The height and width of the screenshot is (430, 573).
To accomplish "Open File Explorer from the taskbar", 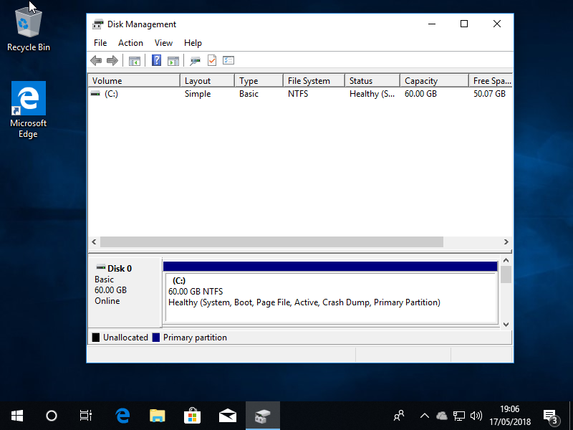I will [158, 416].
